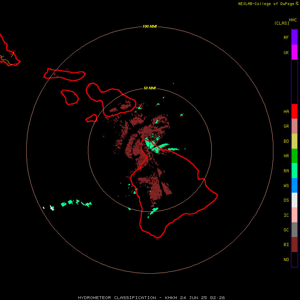This screenshot has width=300, height=300.
Task: Click the Hydrometeor Classification KHKM title caption
Action: 151,298
